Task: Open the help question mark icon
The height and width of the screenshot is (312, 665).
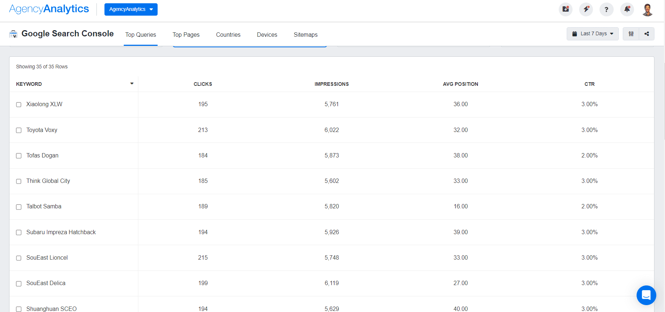Action: 606,9
